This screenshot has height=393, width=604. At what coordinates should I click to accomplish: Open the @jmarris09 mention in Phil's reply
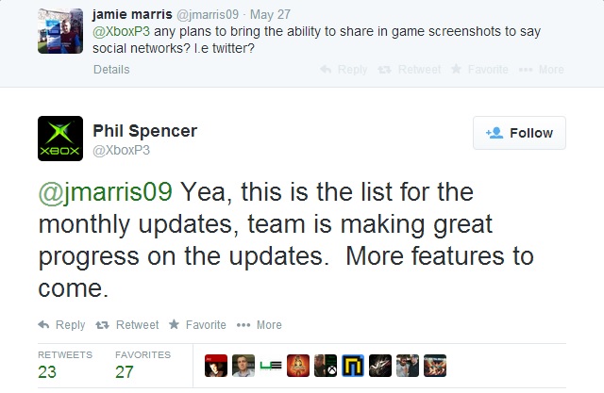point(105,191)
